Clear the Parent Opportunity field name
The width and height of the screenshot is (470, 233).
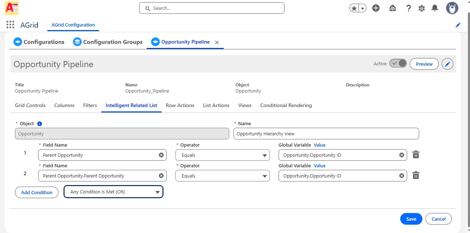point(161,155)
